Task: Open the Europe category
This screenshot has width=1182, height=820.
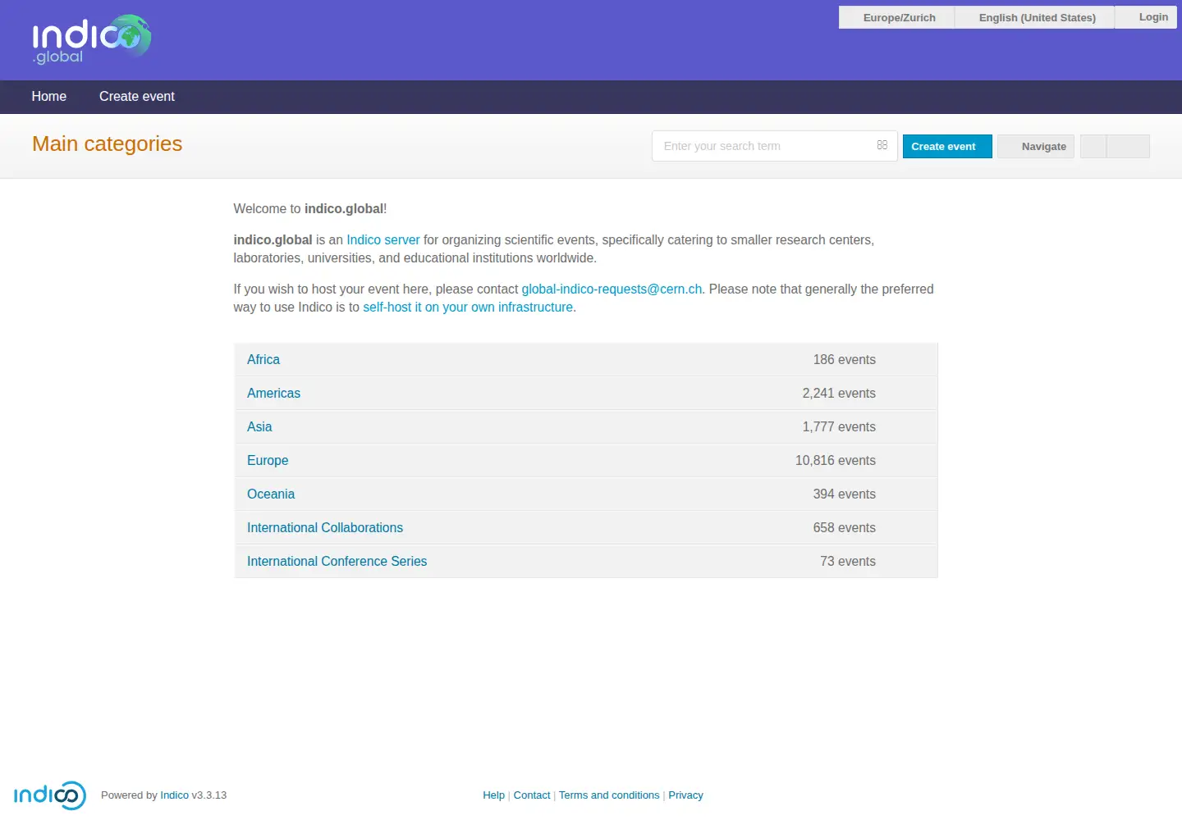Action: (268, 461)
